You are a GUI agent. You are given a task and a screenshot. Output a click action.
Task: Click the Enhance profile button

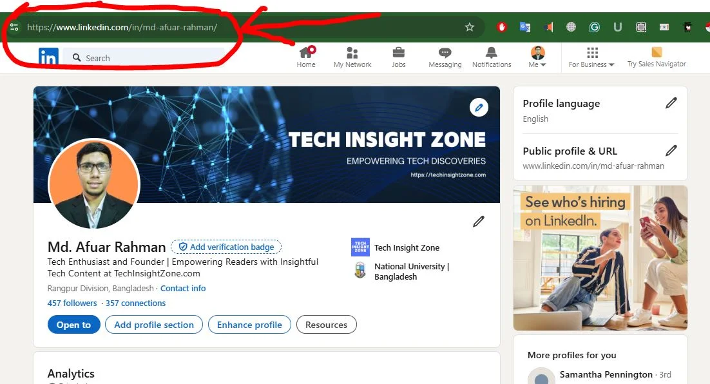[249, 325]
